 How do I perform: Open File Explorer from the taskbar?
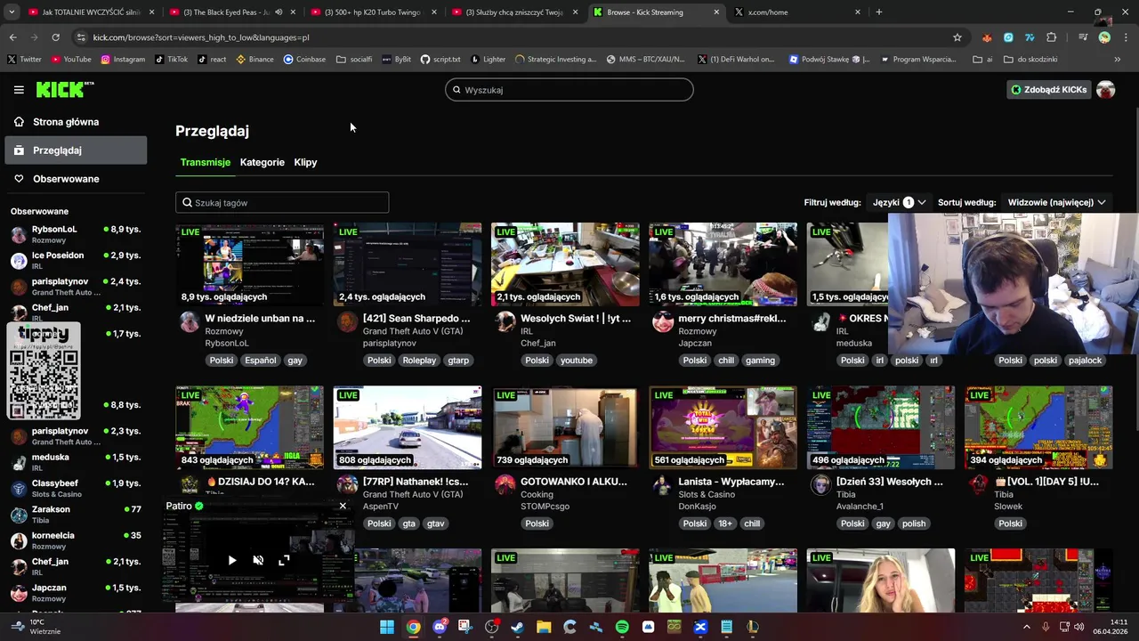click(544, 627)
